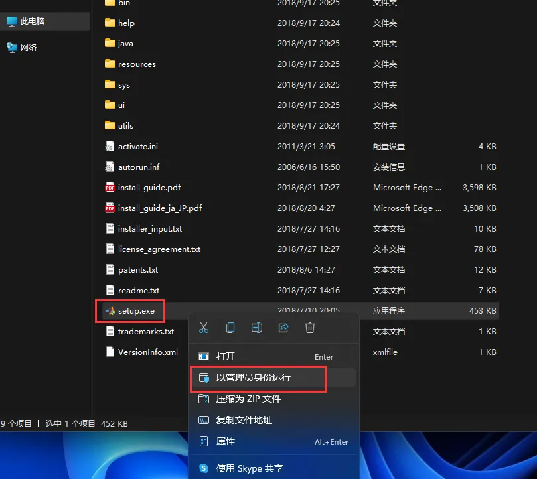Click the install_guide.pdf PDF icon
Screen dimensions: 537x479
pos(110,187)
